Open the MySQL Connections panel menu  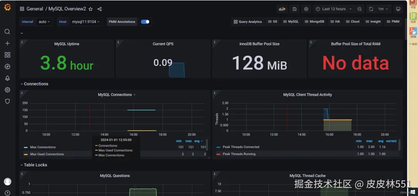pos(117,95)
